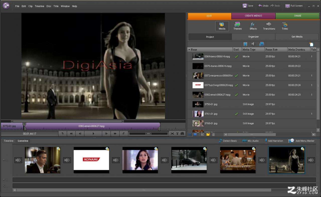Switch to the Timeline view
The height and width of the screenshot is (197, 321).
coord(9,141)
